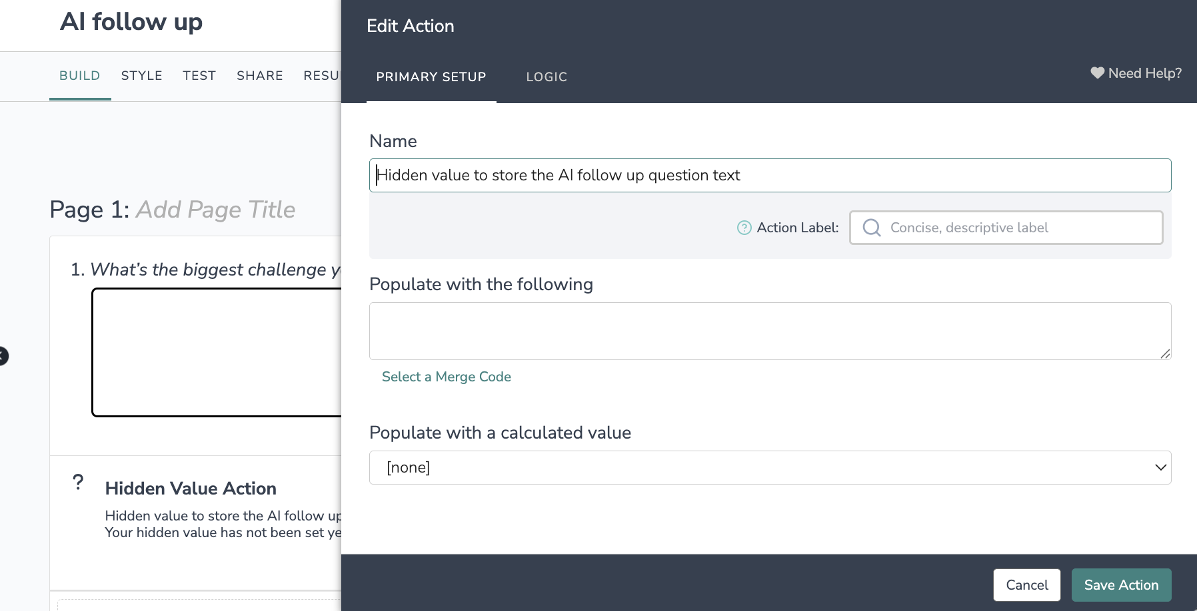The height and width of the screenshot is (611, 1197).
Task: Open the calculated value dropdown showing [none]
Action: point(770,467)
